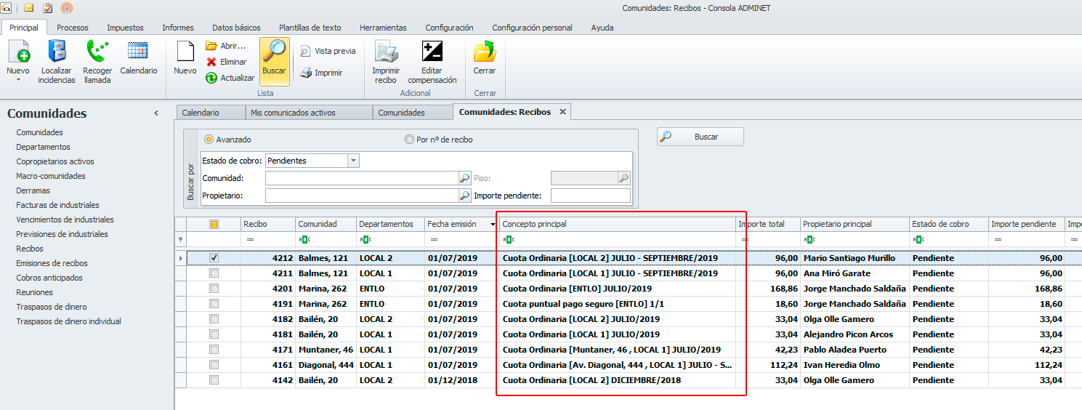Open Emisiones de recibos link
Image resolution: width=1082 pixels, height=410 pixels.
(x=52, y=263)
